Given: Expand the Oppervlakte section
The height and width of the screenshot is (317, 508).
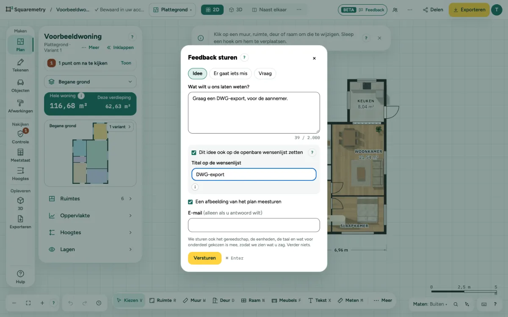Looking at the screenshot, I should [90, 216].
